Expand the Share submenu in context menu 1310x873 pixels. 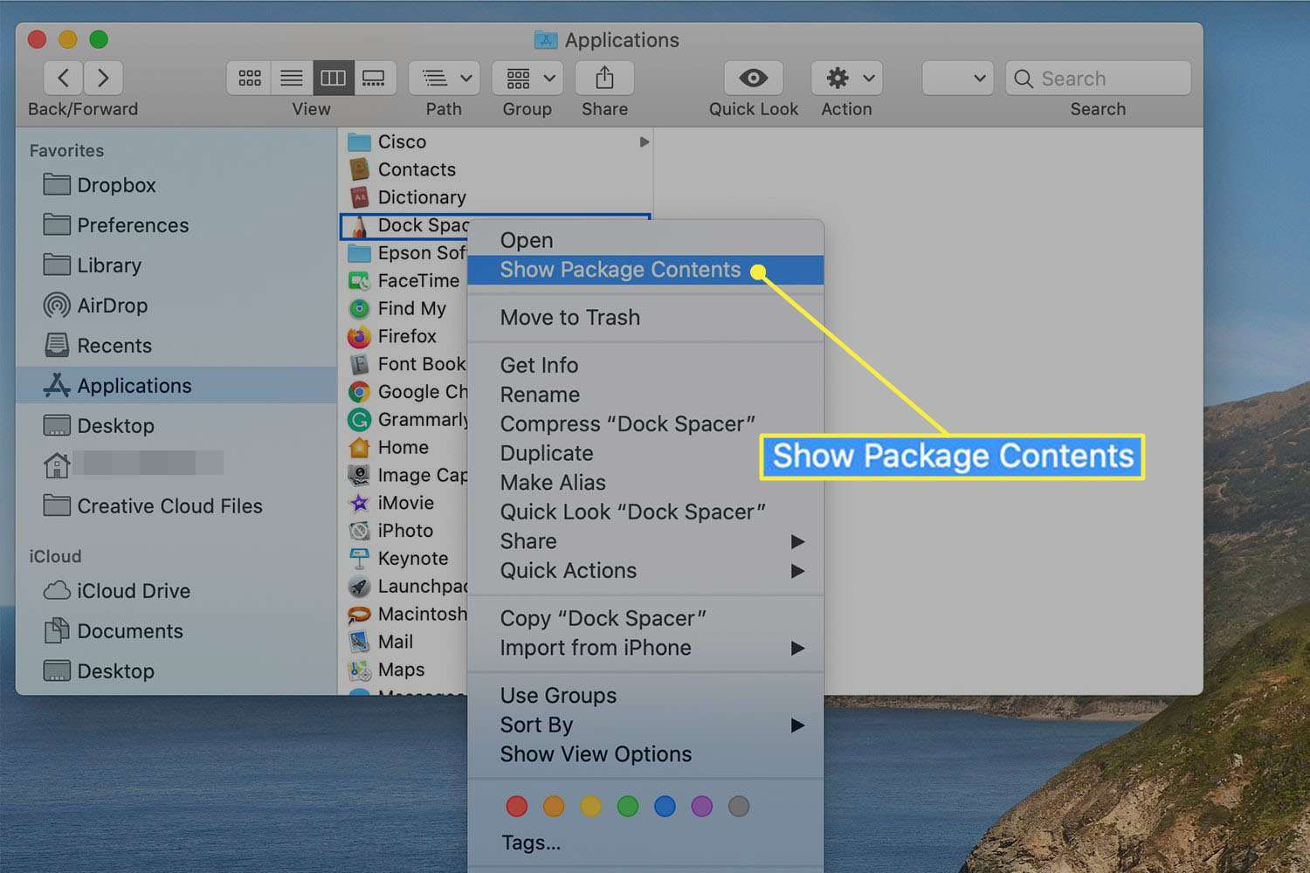click(645, 541)
